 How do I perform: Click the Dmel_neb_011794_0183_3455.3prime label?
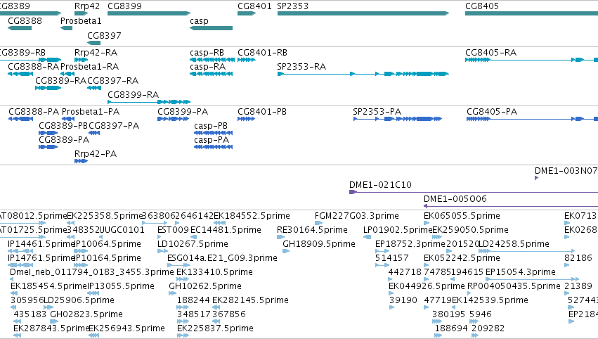pos(92,272)
